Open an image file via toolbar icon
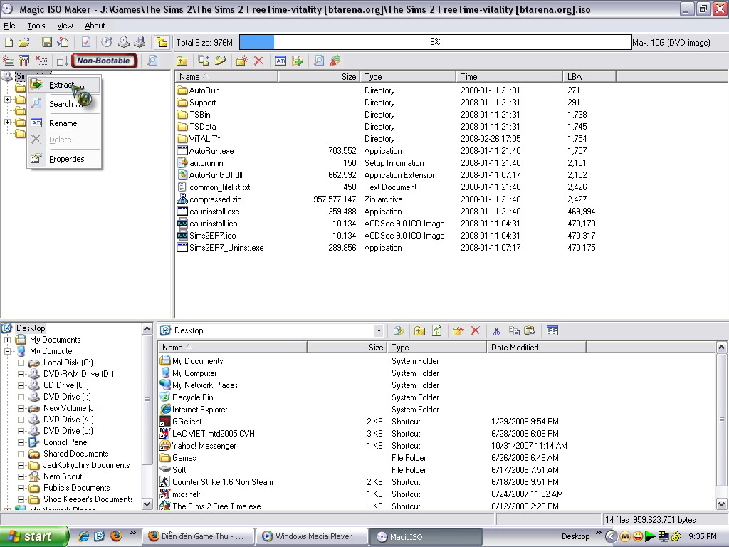The image size is (729, 547). [23, 42]
